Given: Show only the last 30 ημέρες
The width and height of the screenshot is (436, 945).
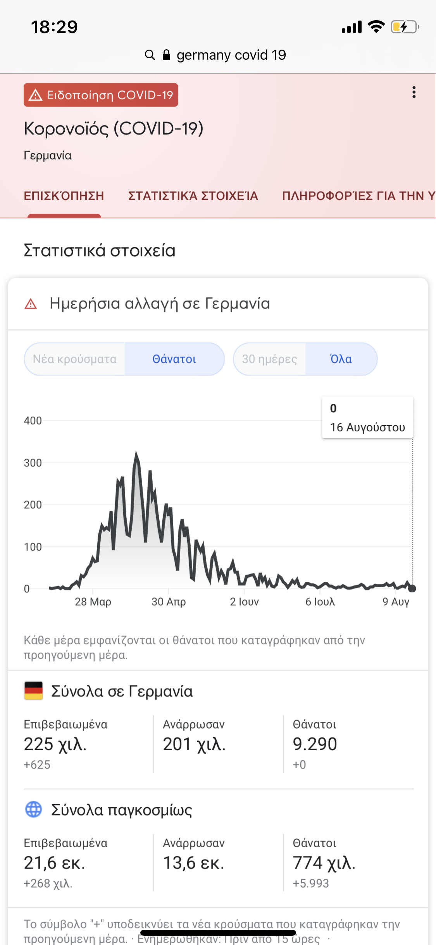Looking at the screenshot, I should coord(270,359).
